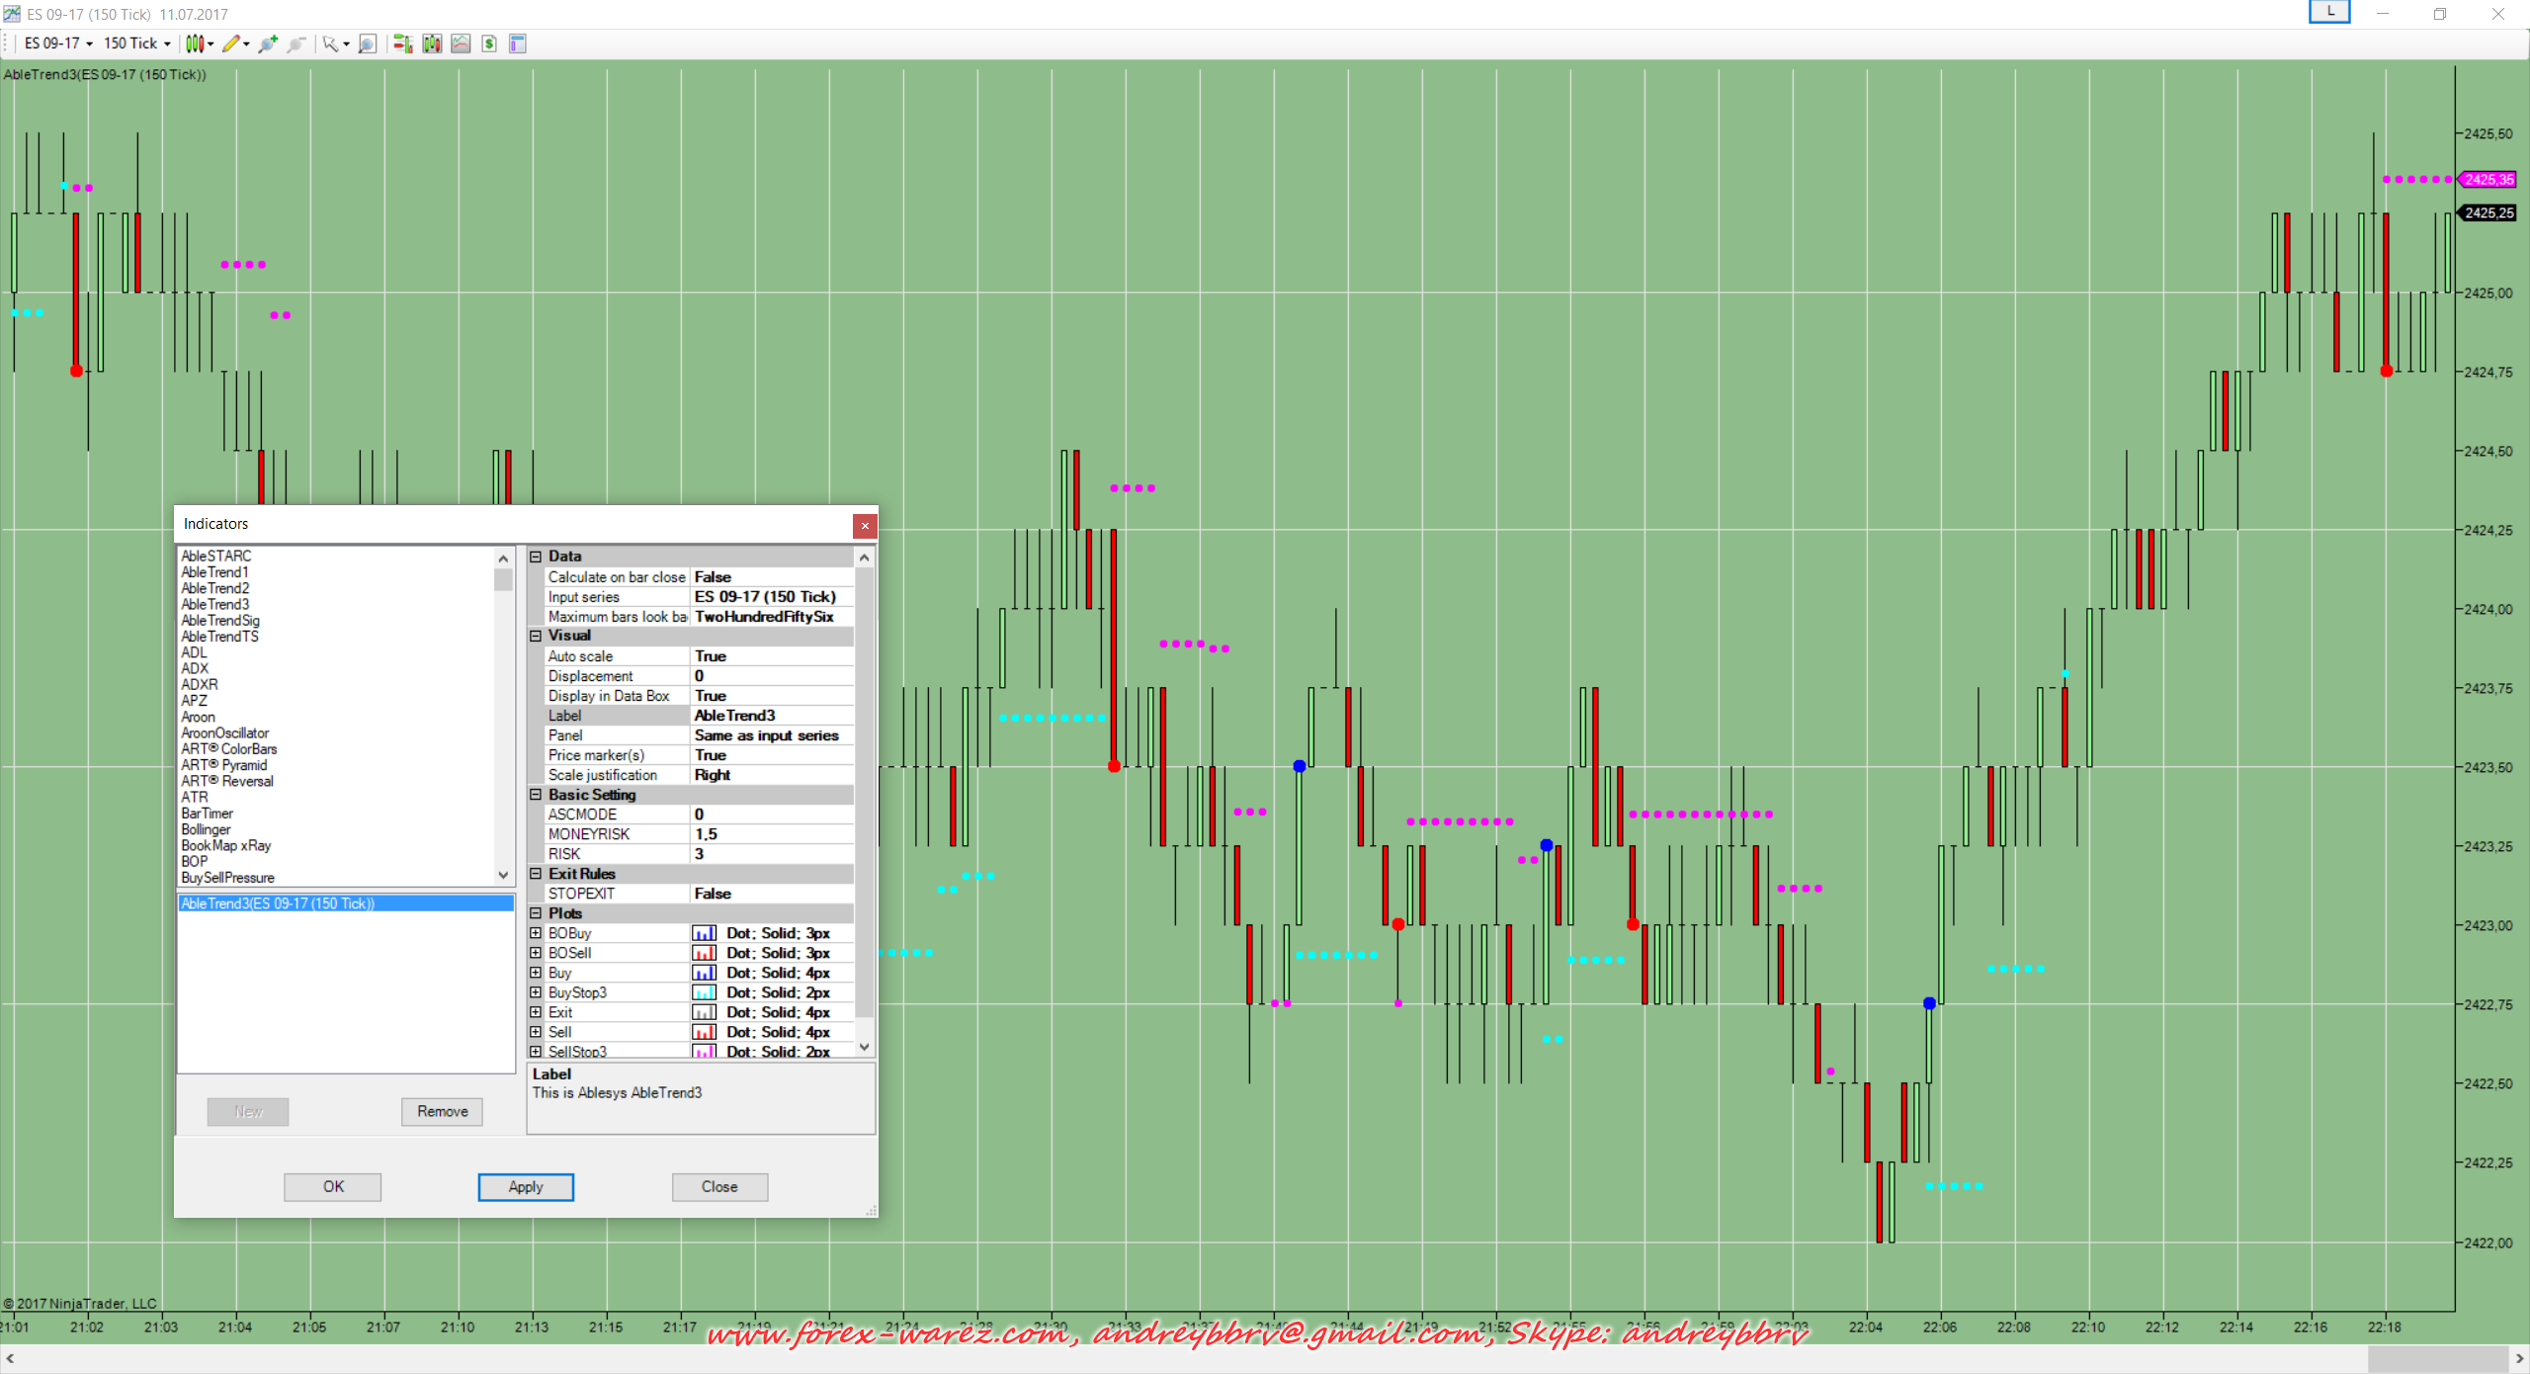Open the data series candlestick icon
Viewport: 2530px width, 1374px height.
tap(432, 43)
